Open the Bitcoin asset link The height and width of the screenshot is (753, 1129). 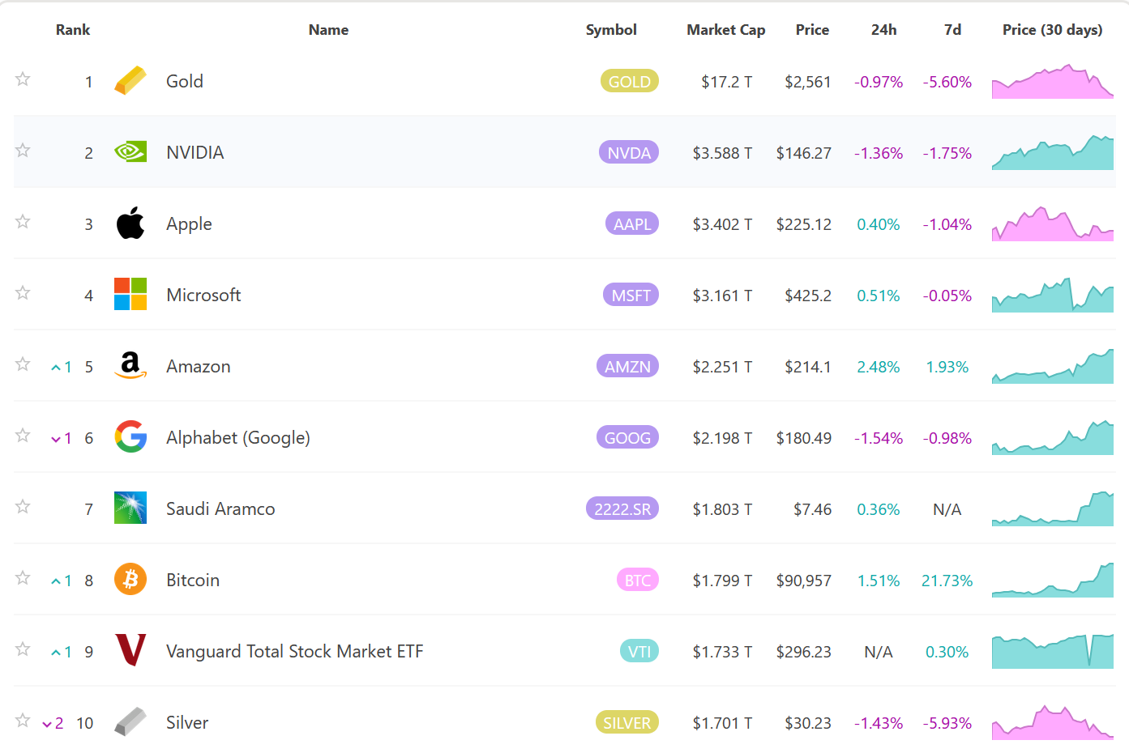click(193, 580)
